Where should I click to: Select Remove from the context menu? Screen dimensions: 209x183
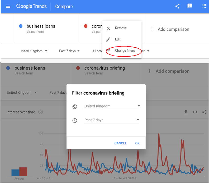click(x=121, y=28)
